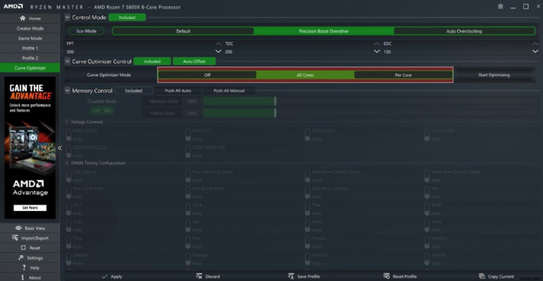
Task: Toggle the CAS Latency timing switch
Action: coord(69,176)
